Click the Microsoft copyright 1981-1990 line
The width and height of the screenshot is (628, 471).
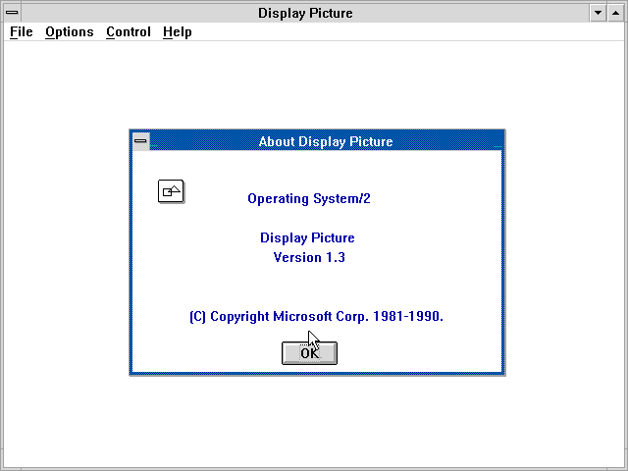pos(316,316)
